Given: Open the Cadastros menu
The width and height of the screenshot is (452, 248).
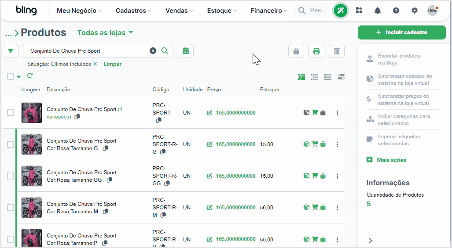Looking at the screenshot, I should pos(133,11).
